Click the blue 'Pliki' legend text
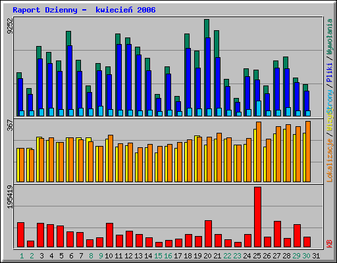The height and width of the screenshot is (263, 337). (330, 73)
